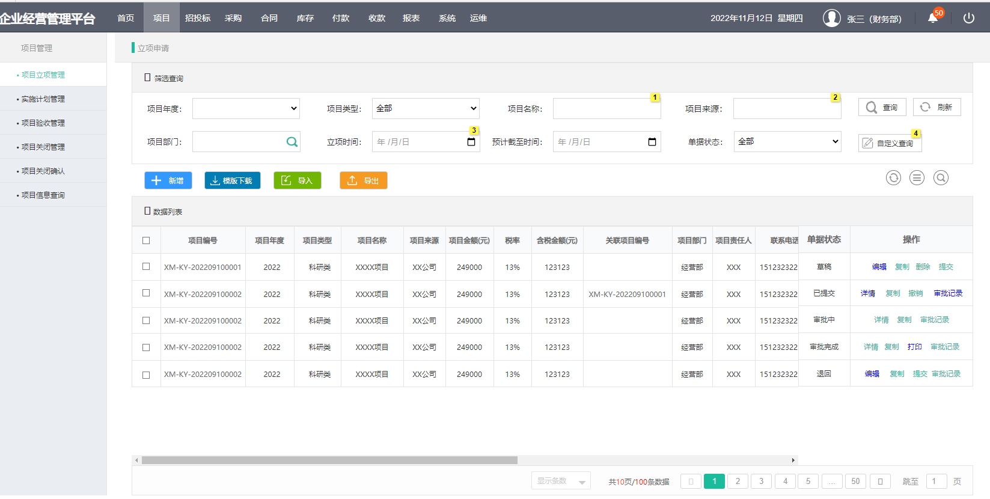
Task: Click the round search icon above the table
Action: [941, 178]
